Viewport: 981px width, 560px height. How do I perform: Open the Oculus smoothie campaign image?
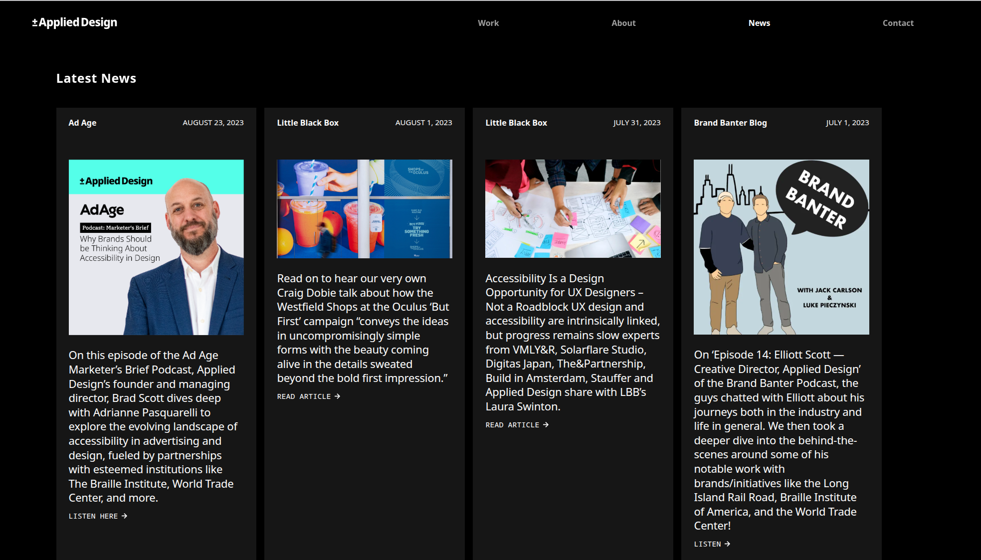coord(365,209)
